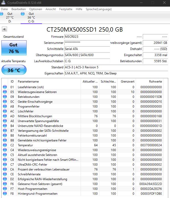The height and width of the screenshot is (198, 170).
Task: Click status icon of Lesefehlerrate (roh) row
Action: [x=5, y=87]
